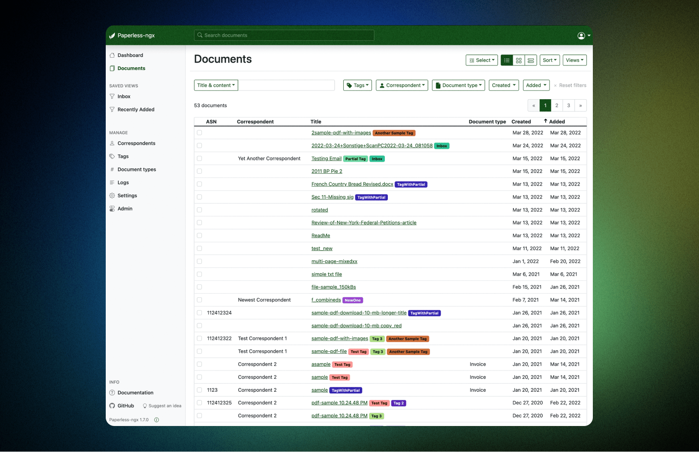Click the lightbulb Suggest an idea icon
This screenshot has width=699, height=452.
coord(145,406)
